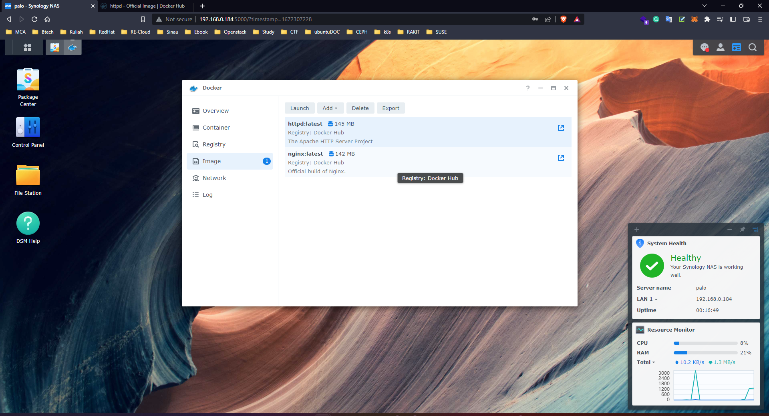The image size is (769, 416).
Task: Add a widget with the plus icon
Action: coord(637,230)
